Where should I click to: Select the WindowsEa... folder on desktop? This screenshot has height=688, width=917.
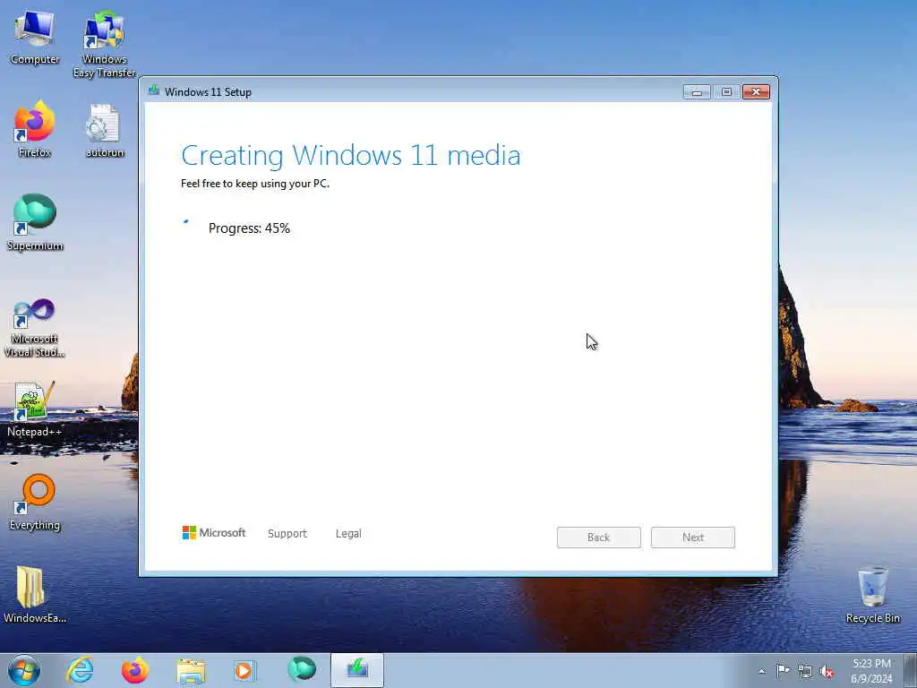point(35,595)
